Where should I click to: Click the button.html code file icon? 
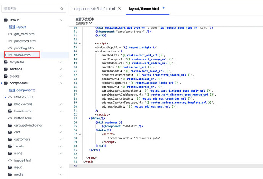pos(10,118)
